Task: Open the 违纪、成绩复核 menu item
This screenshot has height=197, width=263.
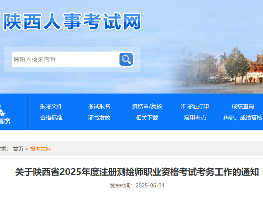Action: click(x=243, y=118)
